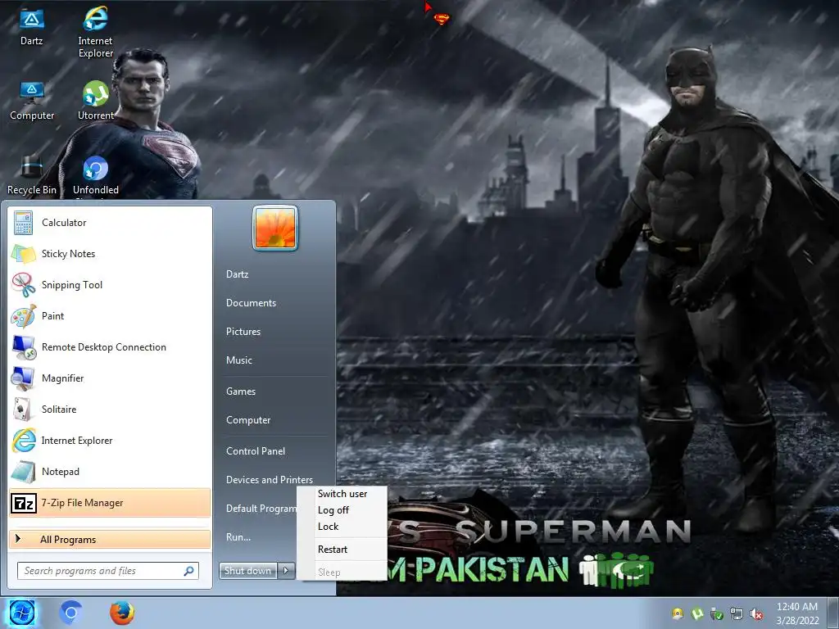Open Solitaire game
839x629 pixels.
pyautogui.click(x=110, y=410)
